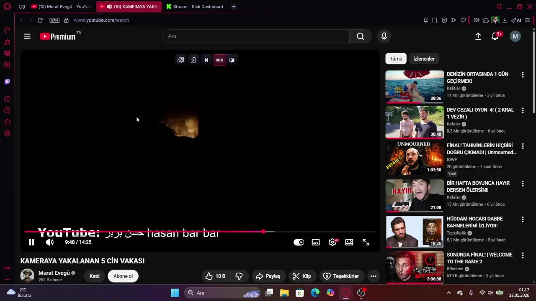536x301 pixels.
Task: Add page to bookmarks heart icon
Action: (x=463, y=20)
